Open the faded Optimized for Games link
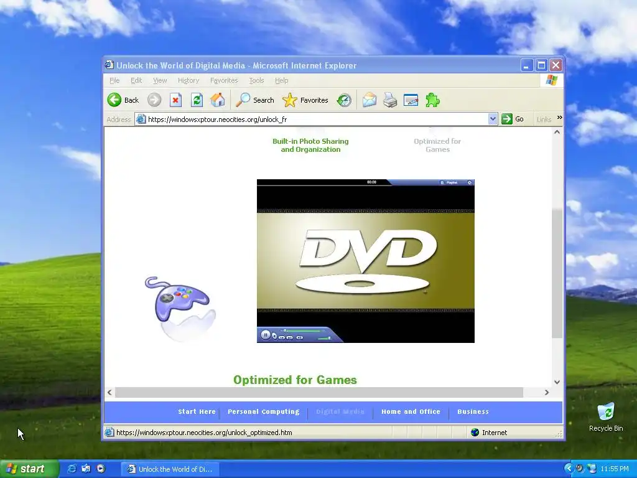The height and width of the screenshot is (478, 637). (x=437, y=145)
